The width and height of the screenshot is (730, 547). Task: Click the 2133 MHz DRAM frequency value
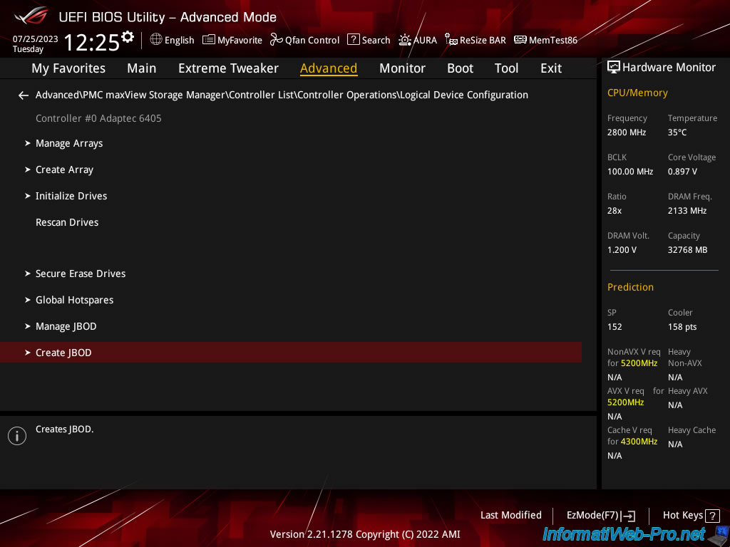(687, 211)
